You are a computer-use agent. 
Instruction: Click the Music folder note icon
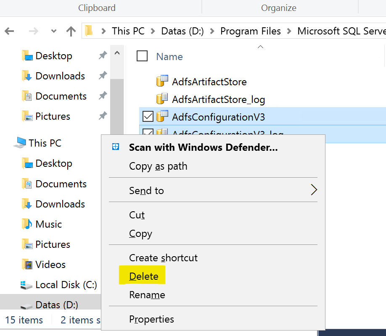click(27, 224)
